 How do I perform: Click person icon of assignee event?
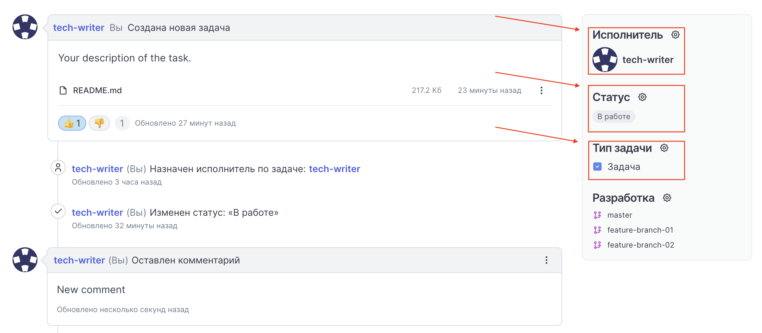tap(58, 168)
